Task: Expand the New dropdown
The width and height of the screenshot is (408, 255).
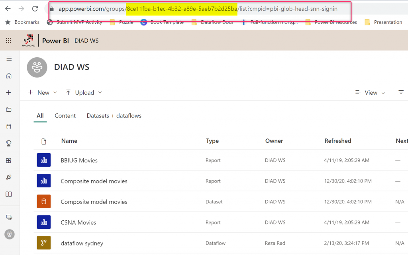Action: click(43, 93)
